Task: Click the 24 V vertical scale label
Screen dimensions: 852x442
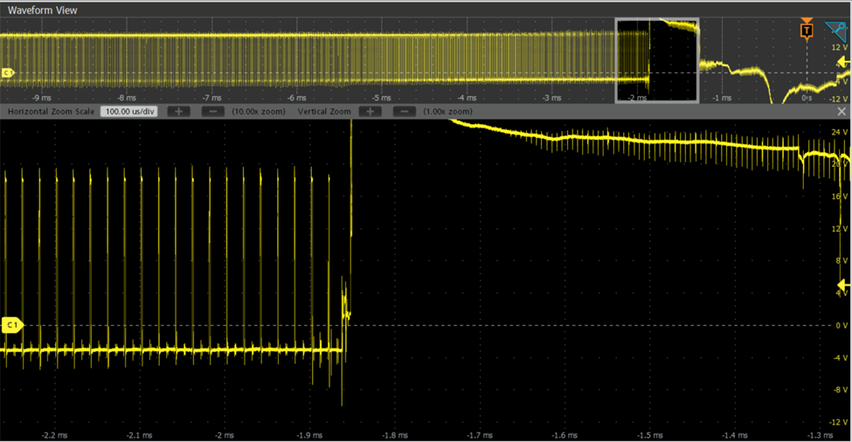Action: [840, 132]
